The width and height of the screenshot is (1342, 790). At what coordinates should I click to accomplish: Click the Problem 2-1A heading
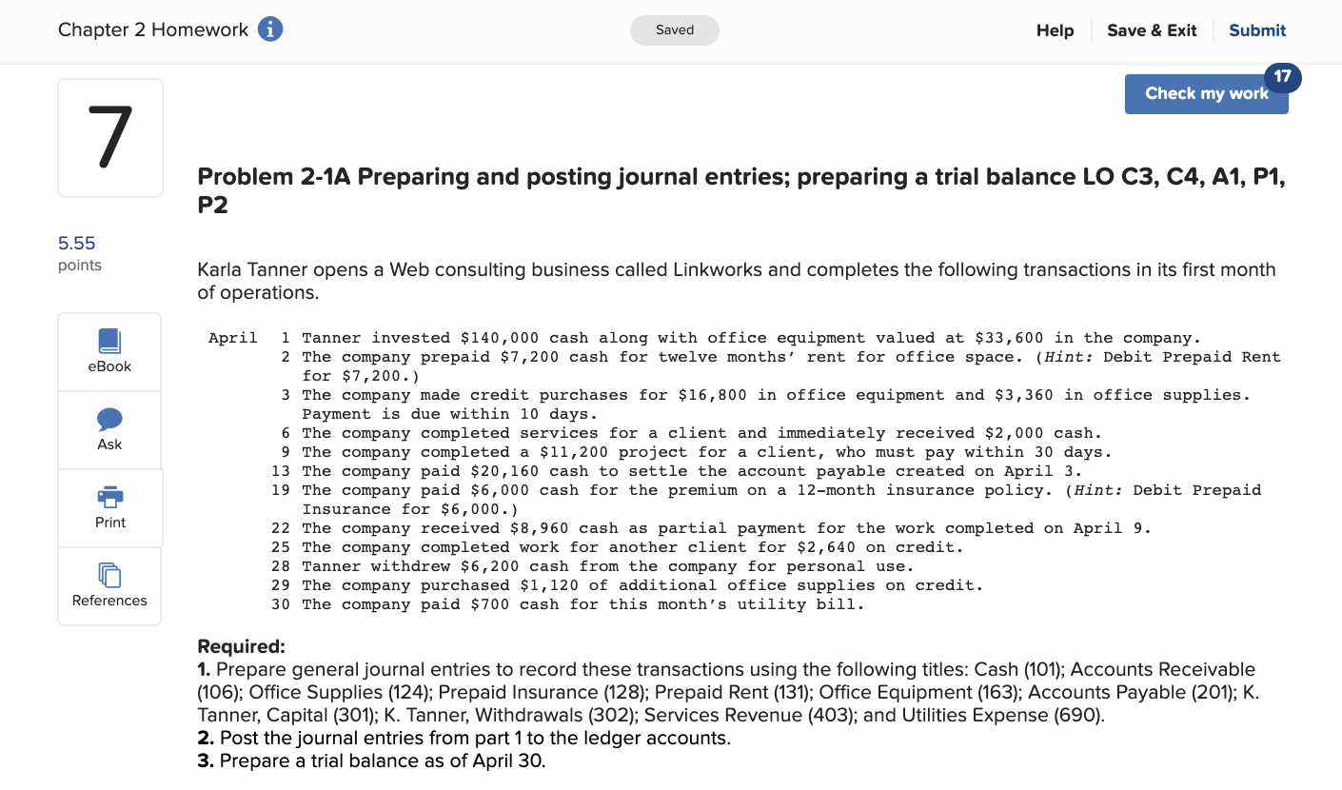pos(740,190)
